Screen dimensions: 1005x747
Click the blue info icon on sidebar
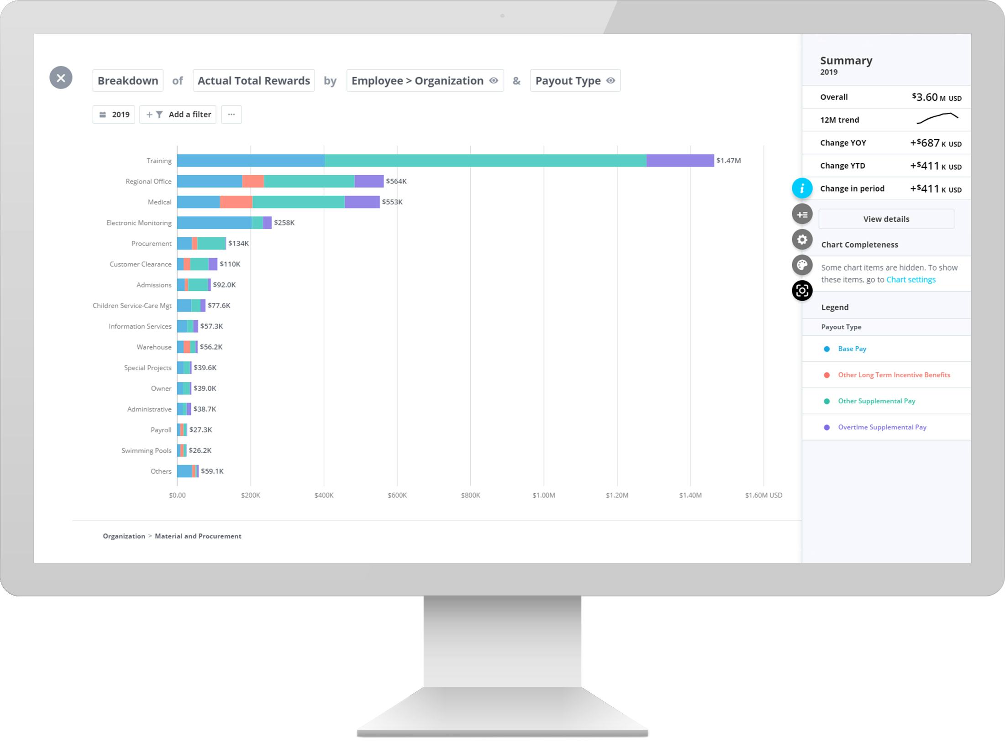(x=802, y=188)
